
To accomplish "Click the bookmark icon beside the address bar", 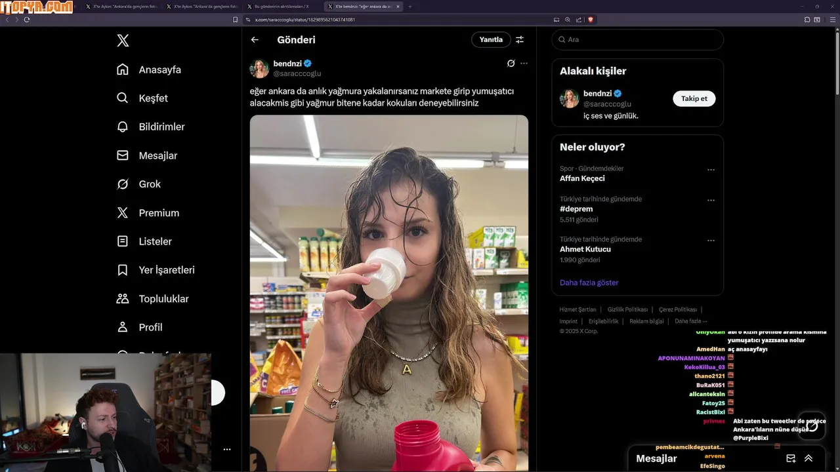I will point(236,20).
